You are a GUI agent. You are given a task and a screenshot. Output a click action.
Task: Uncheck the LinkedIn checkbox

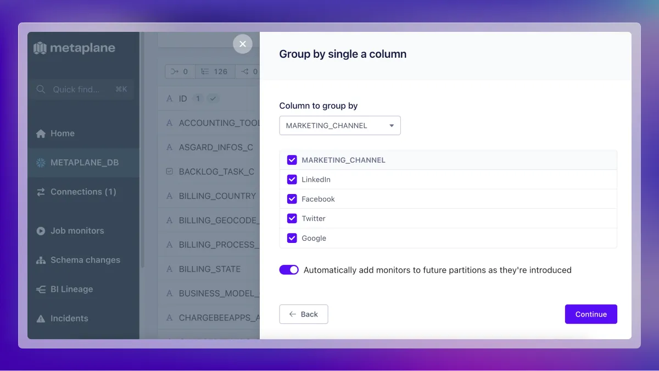pos(292,179)
